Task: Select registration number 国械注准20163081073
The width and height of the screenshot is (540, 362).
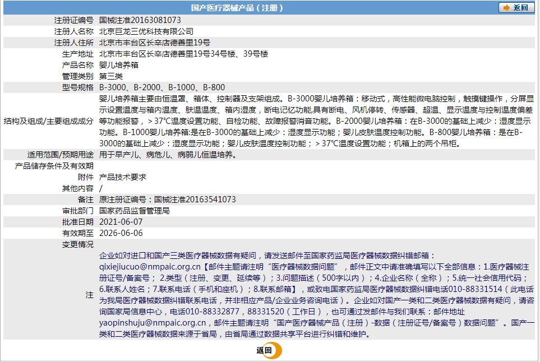Action: [140, 20]
